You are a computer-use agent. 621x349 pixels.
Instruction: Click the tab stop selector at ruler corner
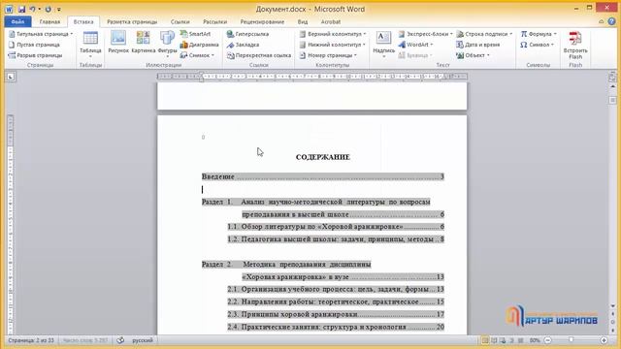tap(11, 77)
